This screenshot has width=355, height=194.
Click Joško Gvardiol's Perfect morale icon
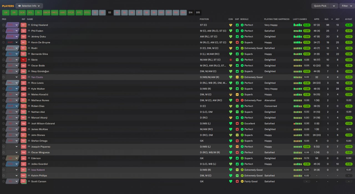pos(242,164)
